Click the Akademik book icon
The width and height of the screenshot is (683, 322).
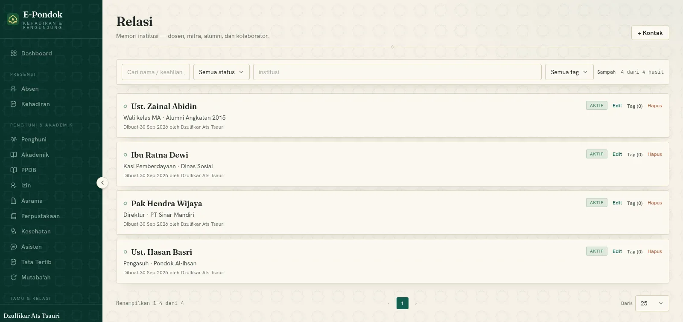[14, 155]
